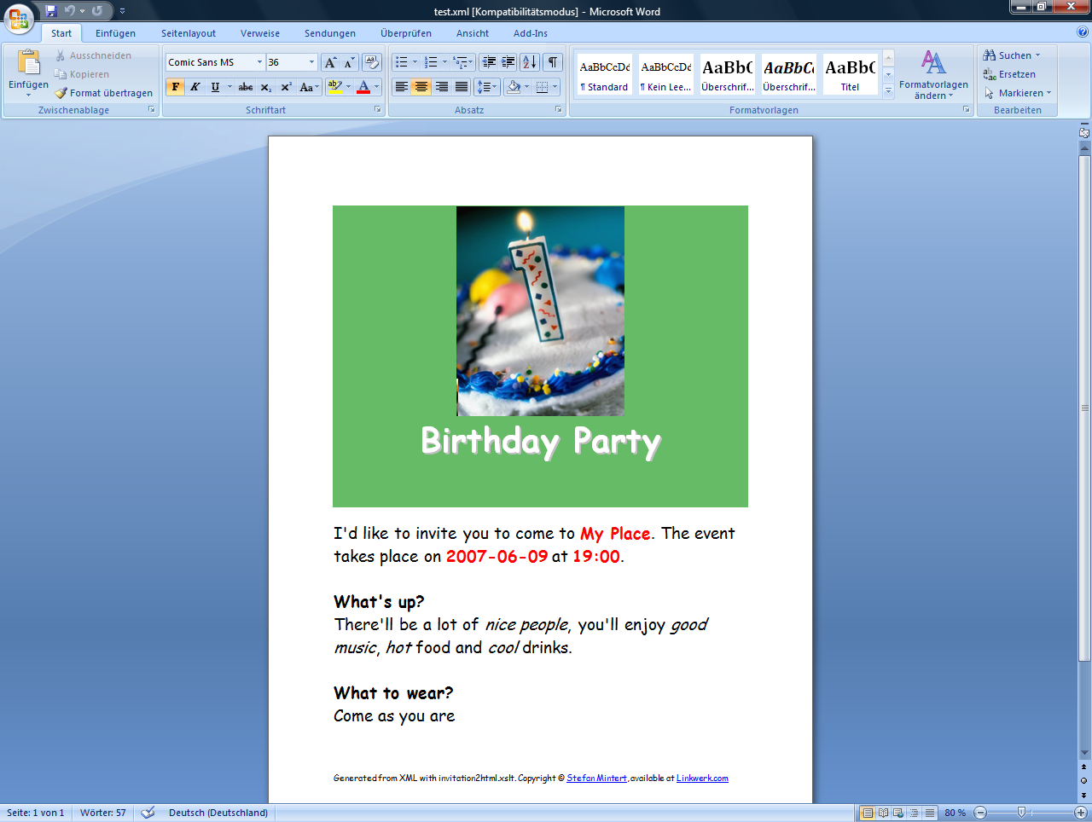Screen dimensions: 1092x822
Task: Increase font size with Grow Font icon
Action: click(330, 62)
